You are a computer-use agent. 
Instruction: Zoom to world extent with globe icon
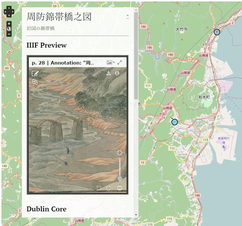click(x=9, y=29)
